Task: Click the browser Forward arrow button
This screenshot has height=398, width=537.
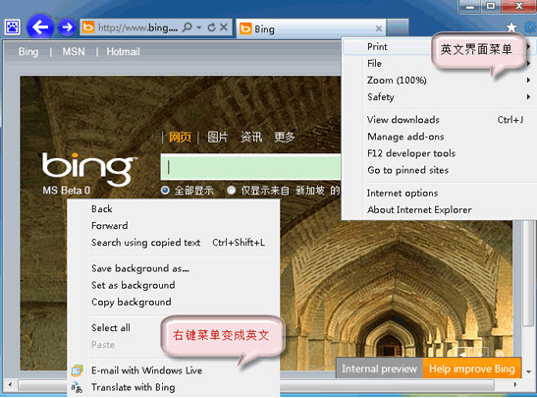Action: 67,28
